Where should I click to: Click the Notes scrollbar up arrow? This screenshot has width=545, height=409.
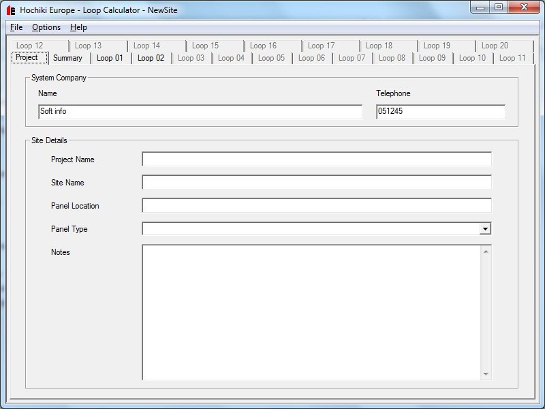click(x=486, y=252)
